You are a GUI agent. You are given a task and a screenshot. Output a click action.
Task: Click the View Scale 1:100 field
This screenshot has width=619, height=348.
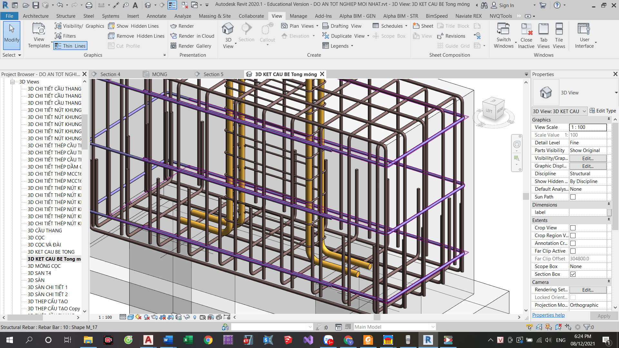[x=587, y=127]
